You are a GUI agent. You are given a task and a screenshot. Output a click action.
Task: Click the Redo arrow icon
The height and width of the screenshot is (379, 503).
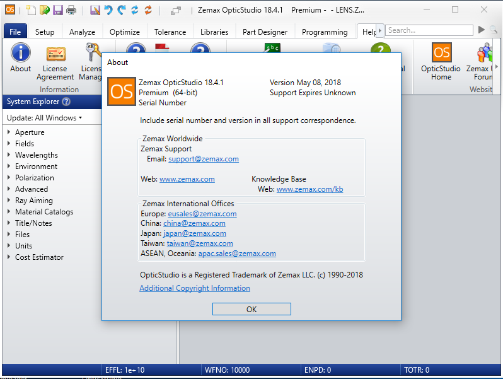click(x=121, y=10)
